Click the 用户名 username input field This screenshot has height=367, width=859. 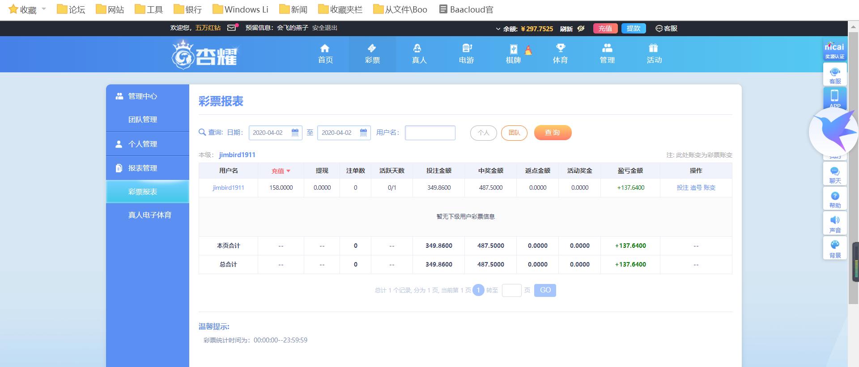pos(430,133)
